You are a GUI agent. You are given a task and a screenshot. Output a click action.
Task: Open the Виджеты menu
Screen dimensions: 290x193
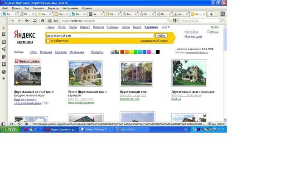pyautogui.click(x=53, y=8)
